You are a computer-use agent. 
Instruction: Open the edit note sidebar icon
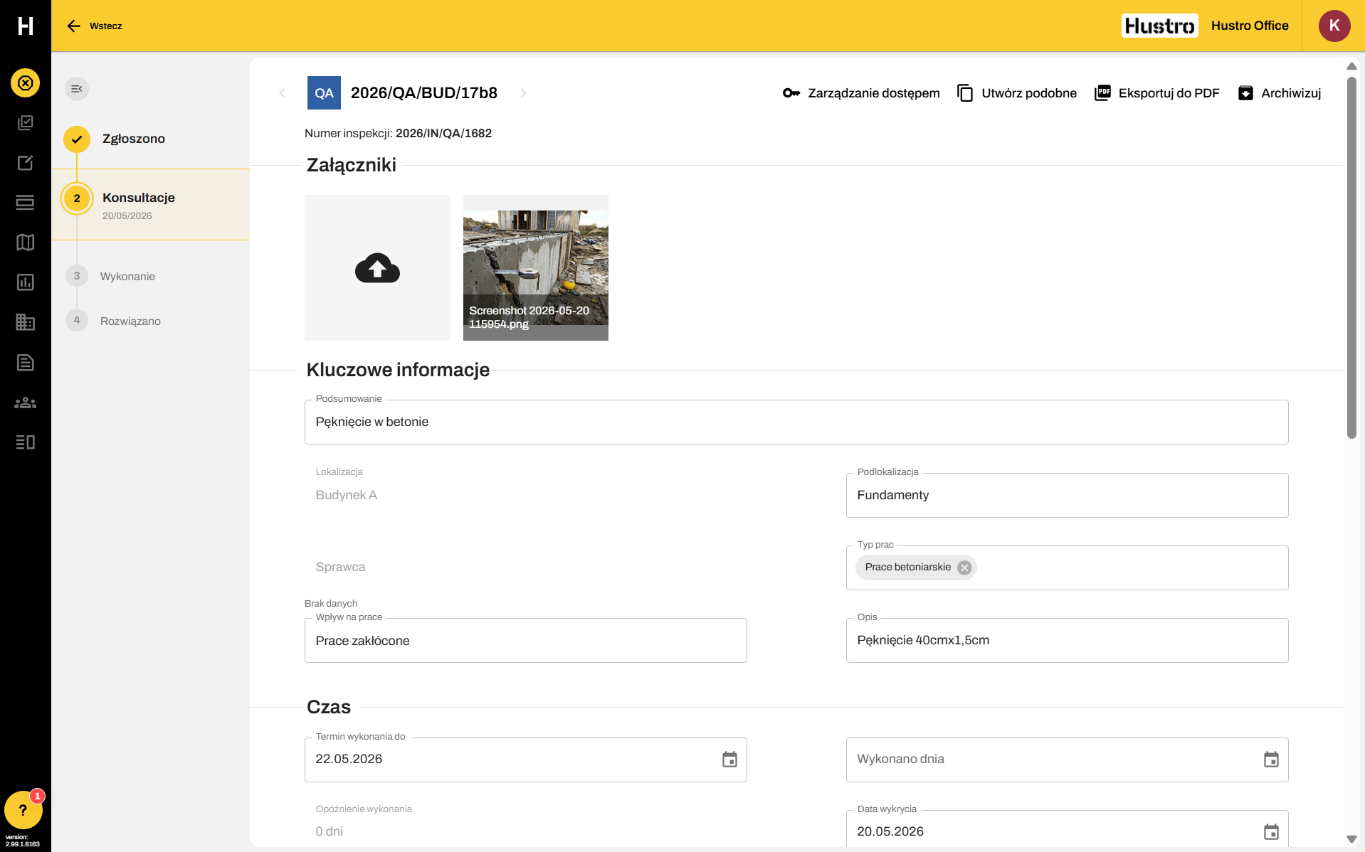(x=26, y=163)
